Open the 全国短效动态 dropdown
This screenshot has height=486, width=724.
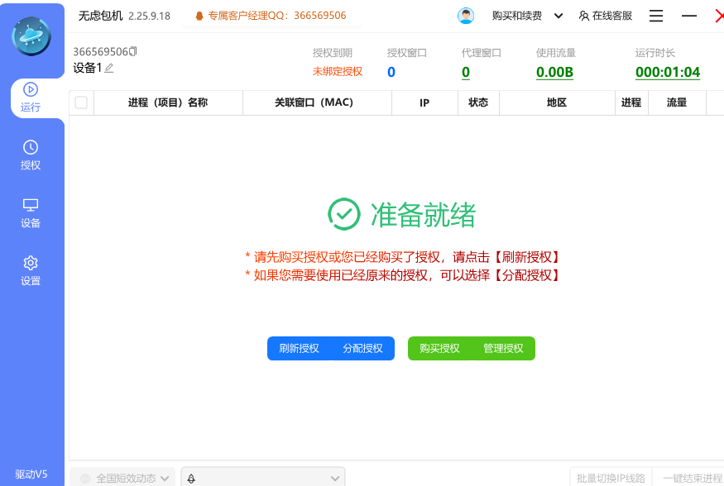122,478
